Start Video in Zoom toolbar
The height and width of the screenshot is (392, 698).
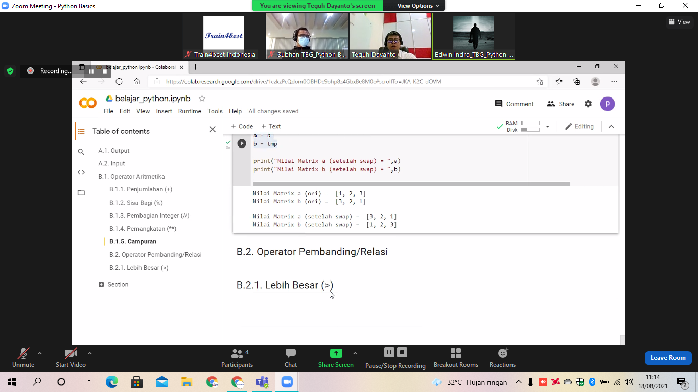coord(71,357)
